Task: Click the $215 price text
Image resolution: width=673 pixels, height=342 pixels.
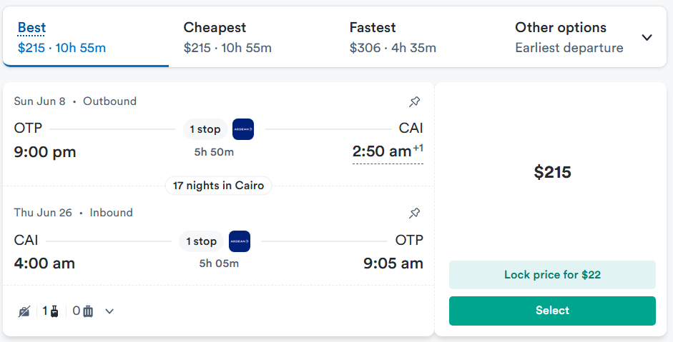Action: [552, 172]
